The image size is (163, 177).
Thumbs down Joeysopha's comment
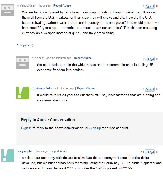(152, 152)
